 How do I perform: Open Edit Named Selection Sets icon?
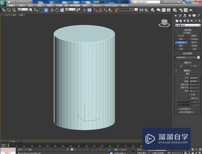click(x=116, y=10)
